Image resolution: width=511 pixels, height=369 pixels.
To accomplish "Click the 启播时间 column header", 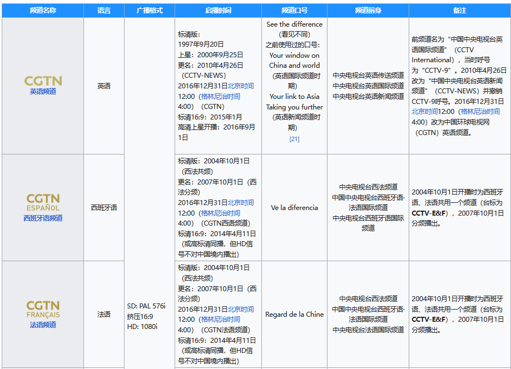I will tap(219, 11).
